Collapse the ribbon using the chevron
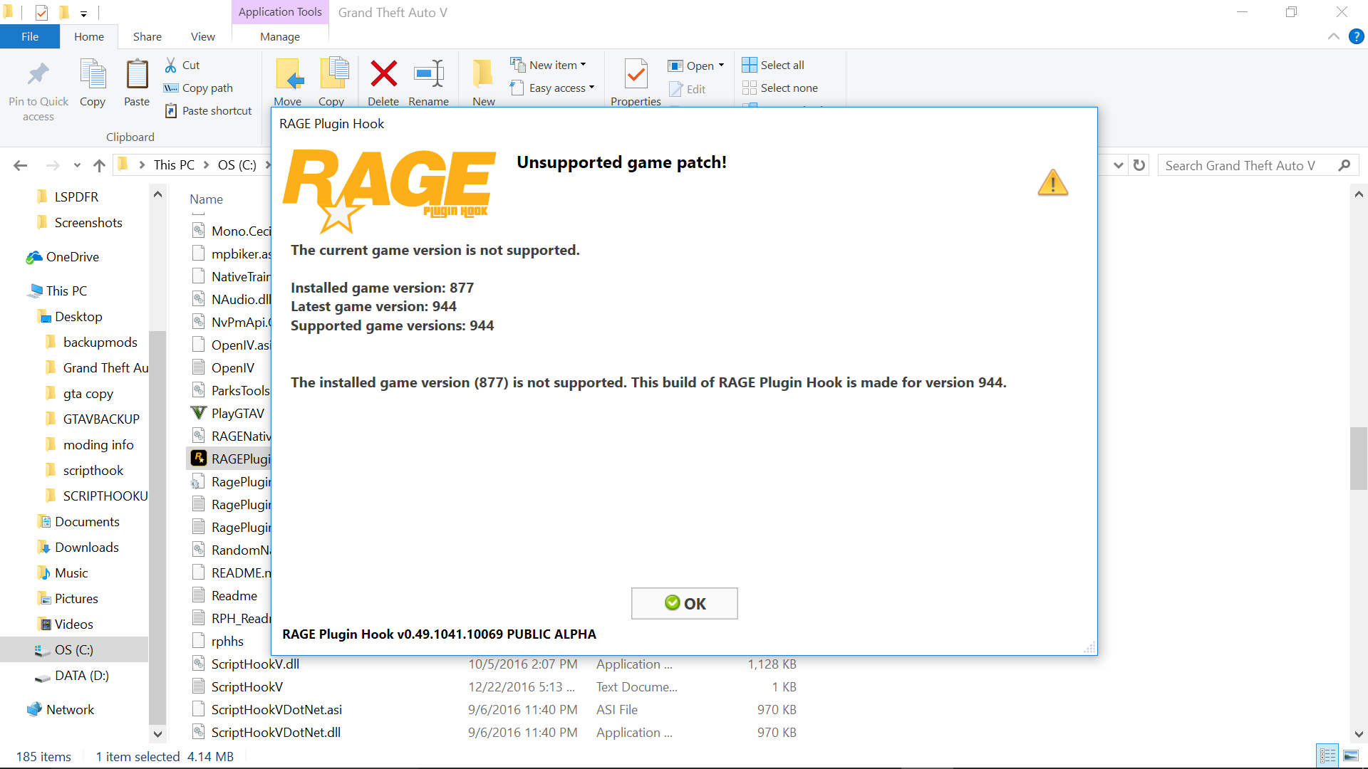Screen dimensions: 1368x769 pyautogui.click(x=1333, y=36)
